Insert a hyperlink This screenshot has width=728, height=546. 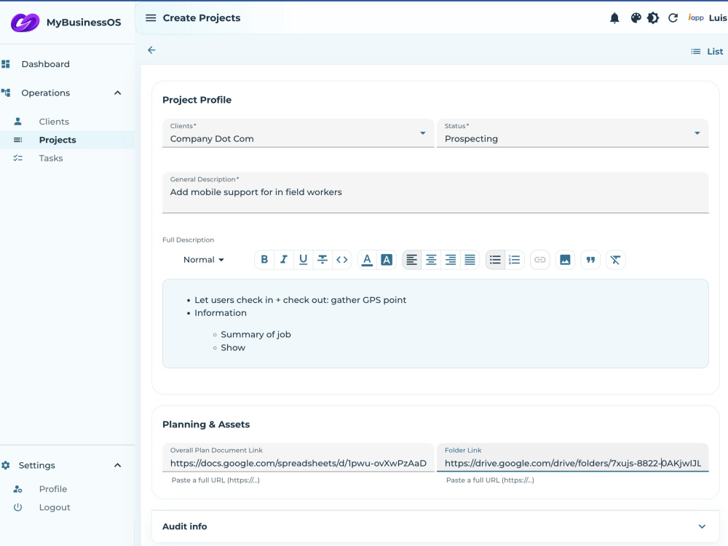(x=539, y=260)
